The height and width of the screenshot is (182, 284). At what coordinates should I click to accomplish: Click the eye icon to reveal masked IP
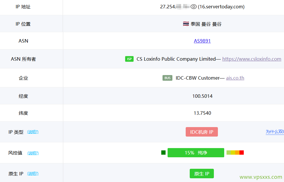pyautogui.click(x=193, y=7)
